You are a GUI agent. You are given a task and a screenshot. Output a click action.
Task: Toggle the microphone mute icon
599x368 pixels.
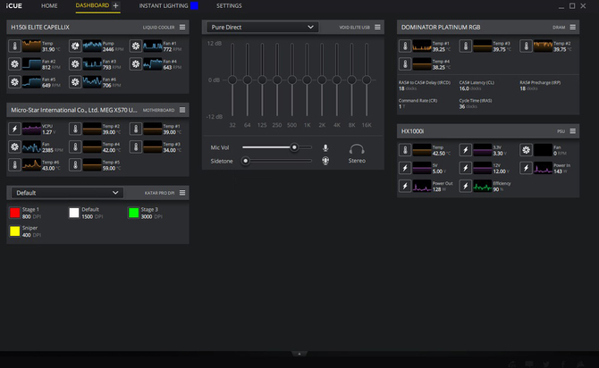pos(325,147)
